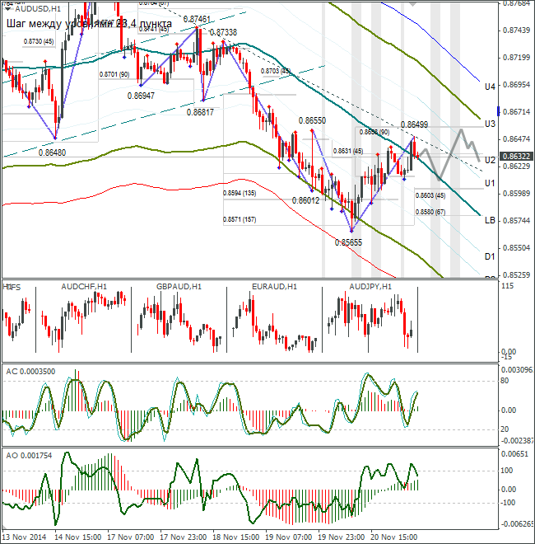535x544 pixels.
Task: Select the 0.86817 low price label
Action: pos(200,112)
